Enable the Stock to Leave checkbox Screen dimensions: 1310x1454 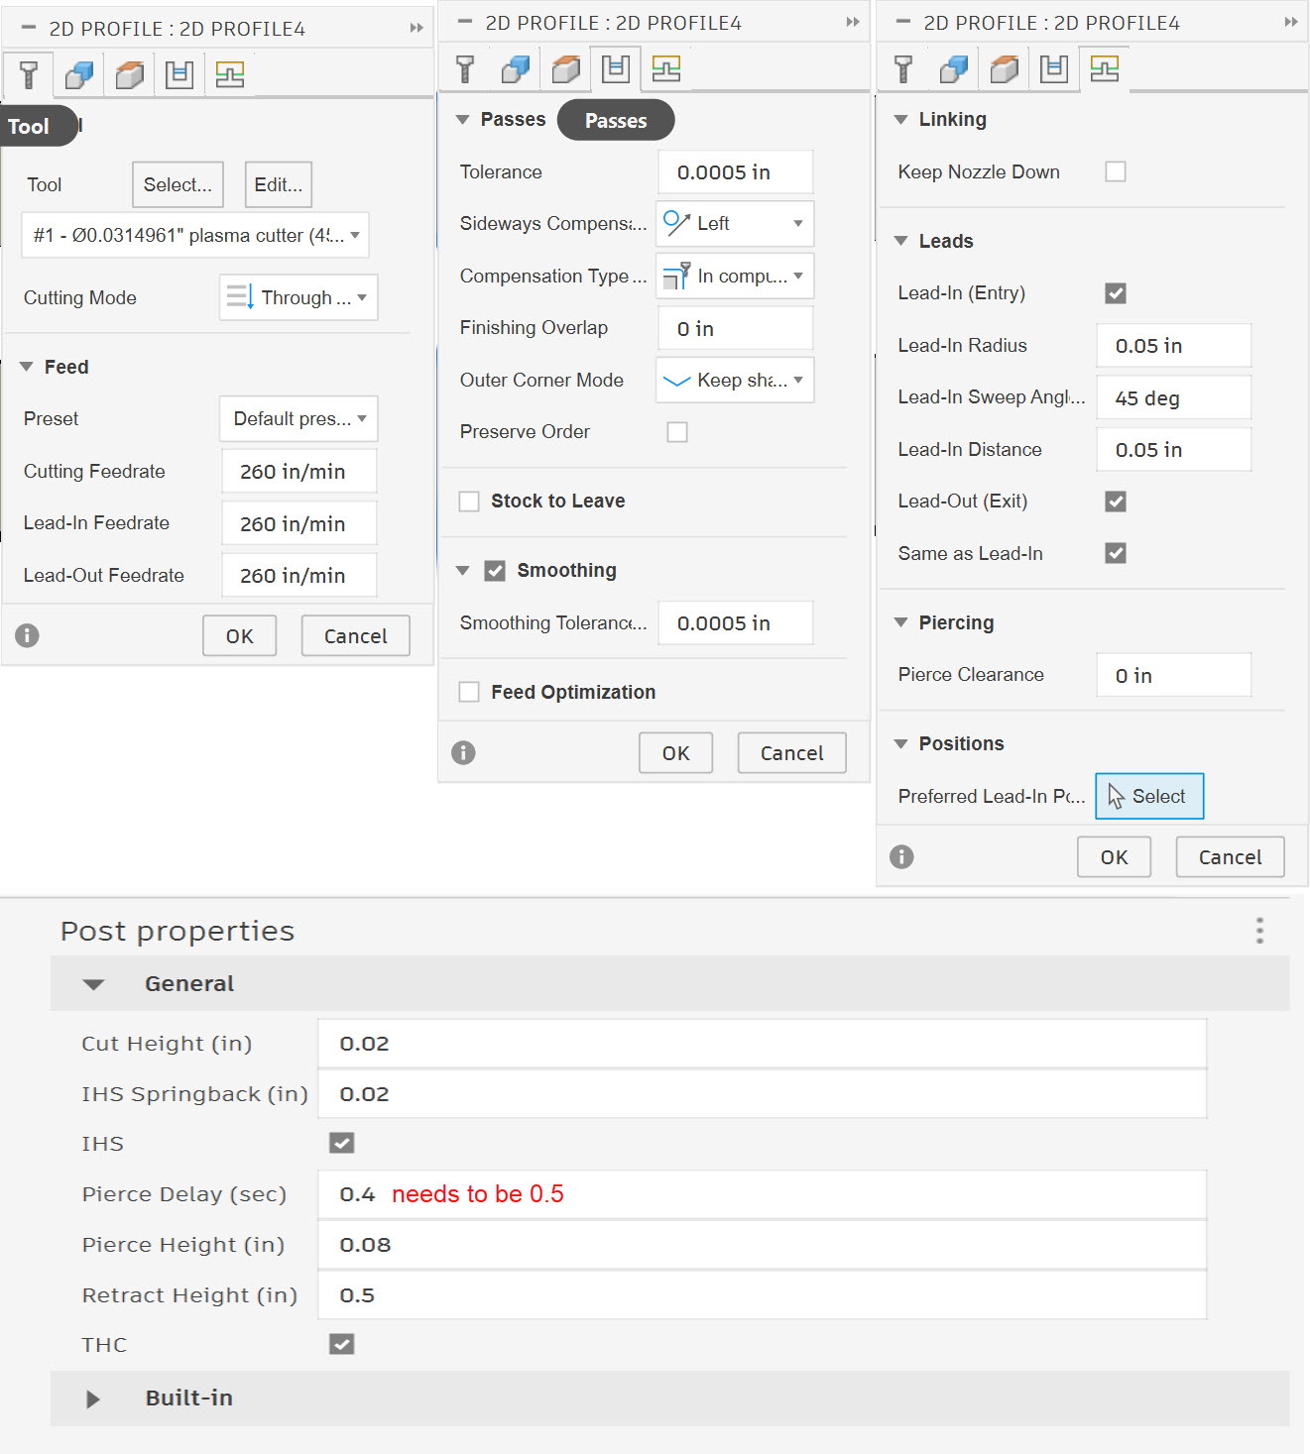pos(469,502)
